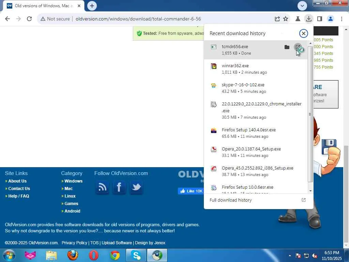Open the Mac category link
This screenshot has height=262, width=349.
click(x=69, y=189)
